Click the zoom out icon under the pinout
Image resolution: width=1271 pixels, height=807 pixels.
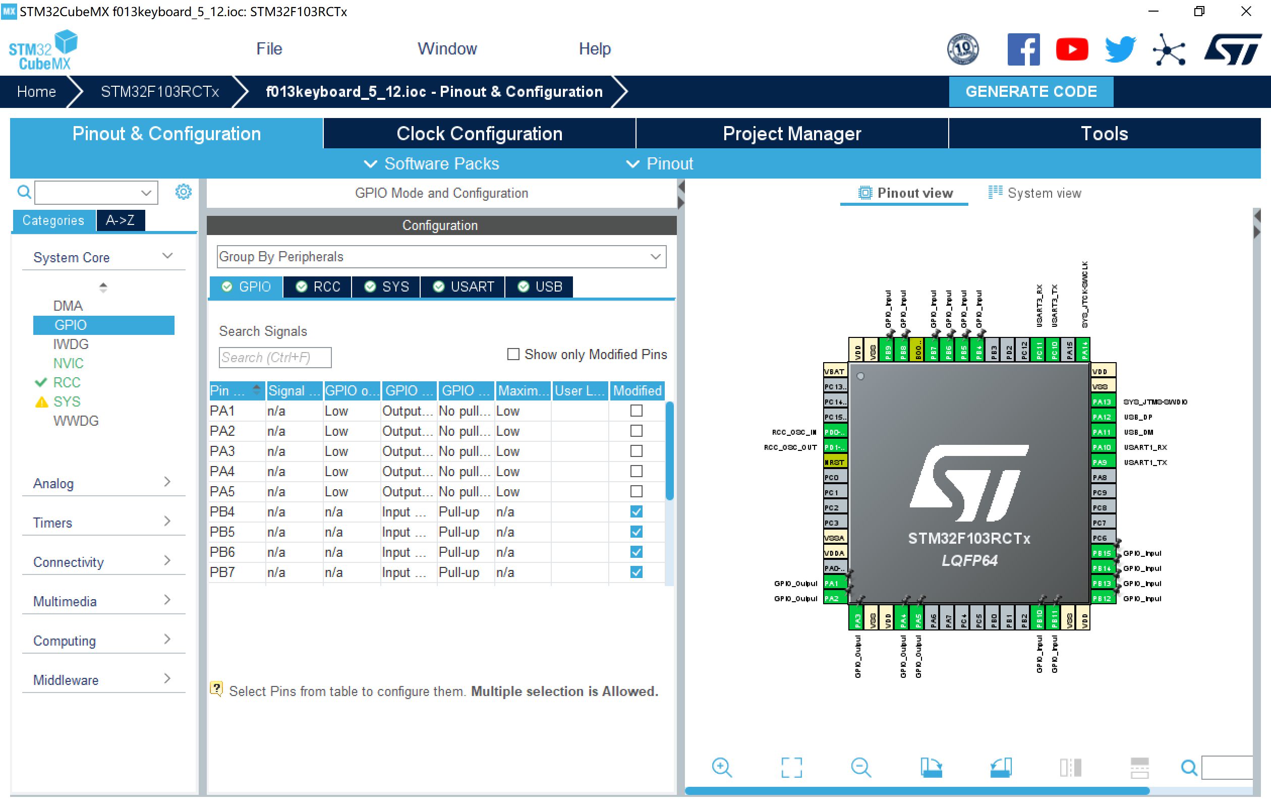[x=861, y=767]
